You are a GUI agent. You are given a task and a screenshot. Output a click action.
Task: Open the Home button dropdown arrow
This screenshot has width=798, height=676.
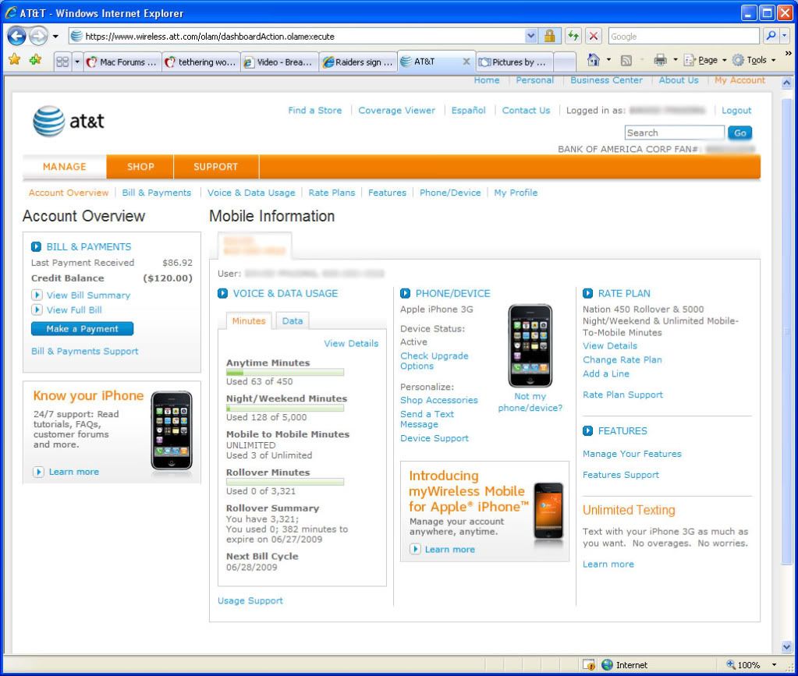[608, 60]
